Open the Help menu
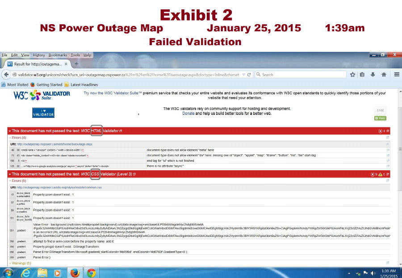 pyautogui.click(x=87, y=55)
